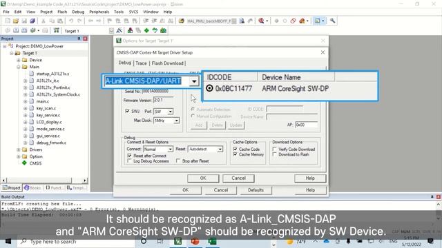Pin the Build Output panel
This screenshot has height=248, width=442.
(432, 197)
